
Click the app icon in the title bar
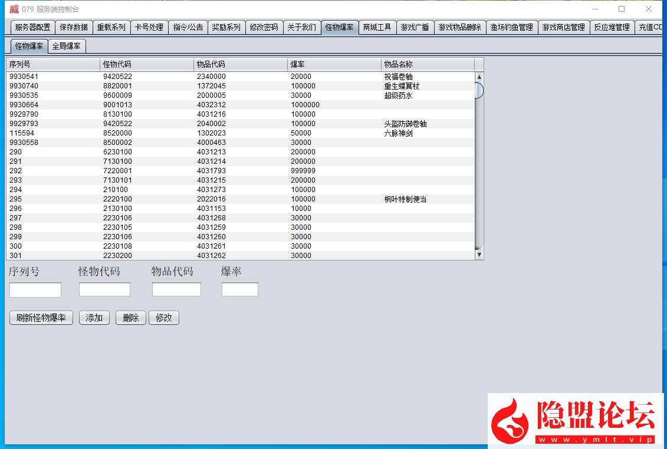(14, 9)
